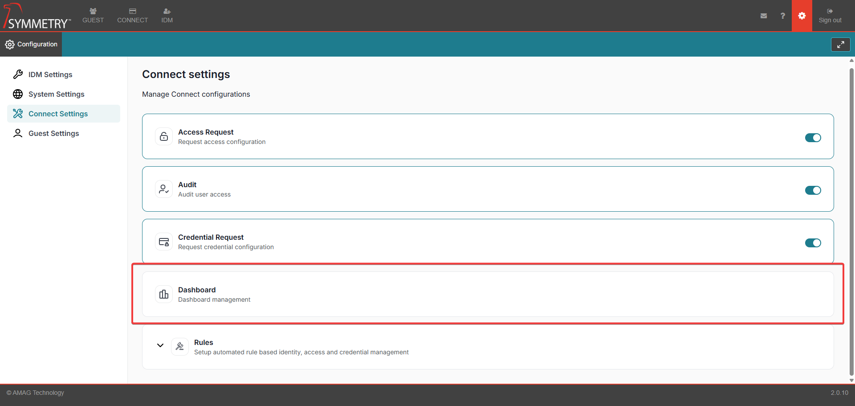855x406 pixels.
Task: Disable the Credential Request toggle
Action: coord(813,243)
